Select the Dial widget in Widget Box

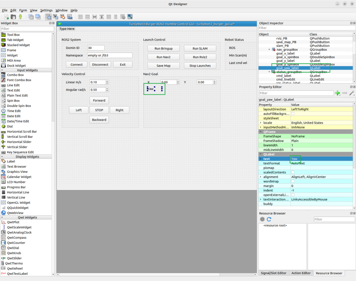click(10, 126)
